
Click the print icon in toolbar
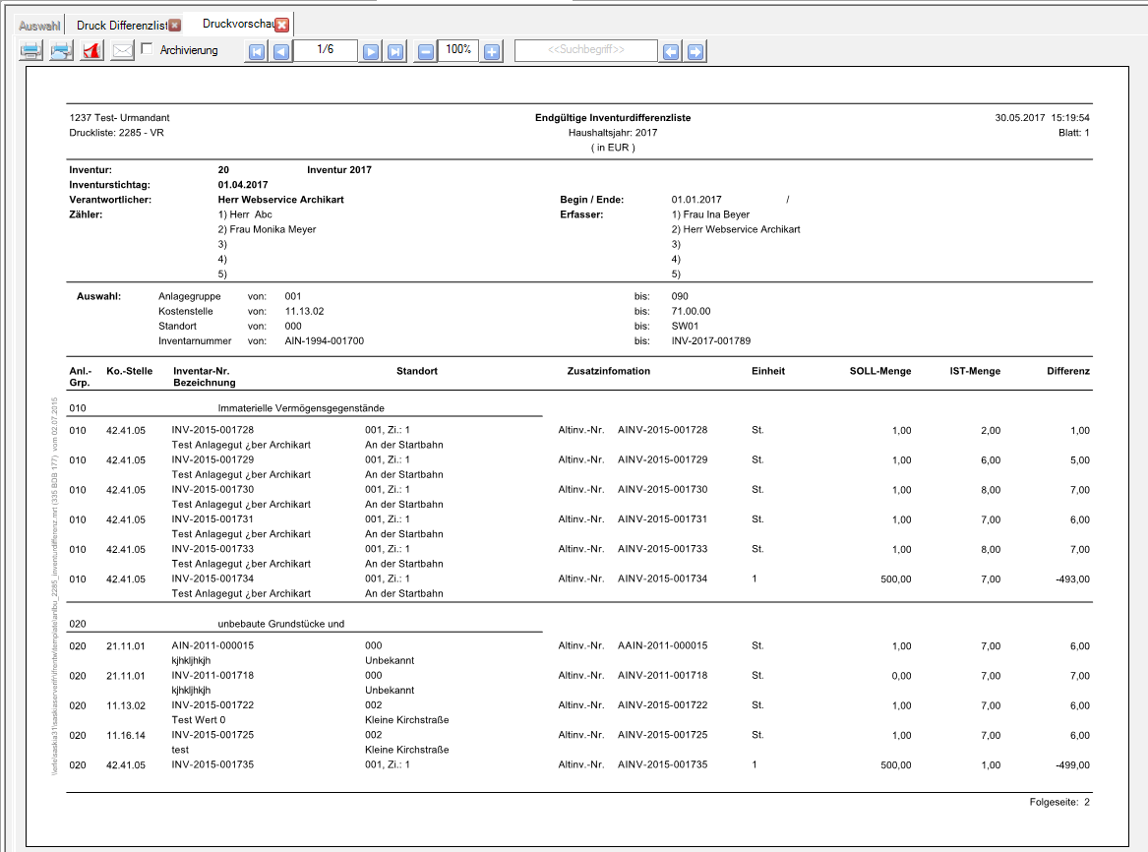(30, 51)
